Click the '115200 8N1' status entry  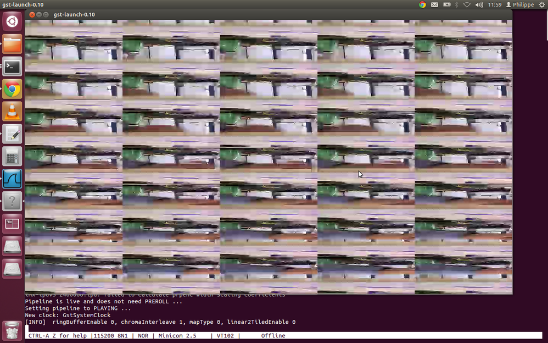tap(110, 336)
